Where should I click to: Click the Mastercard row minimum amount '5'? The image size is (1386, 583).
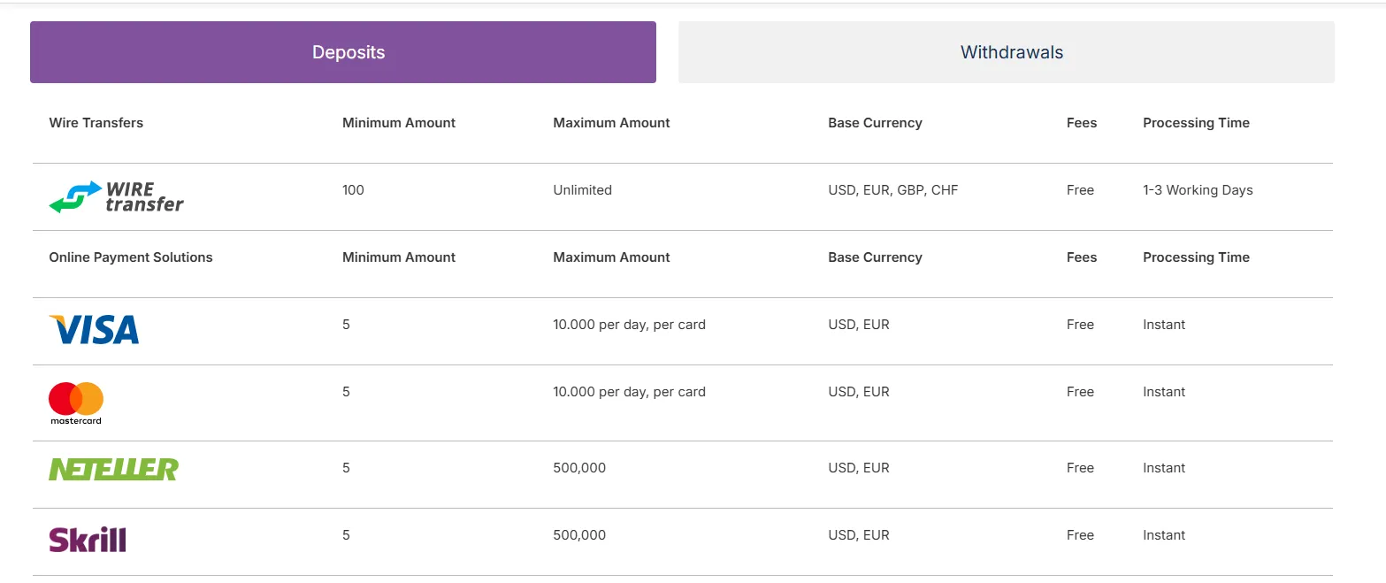(347, 392)
